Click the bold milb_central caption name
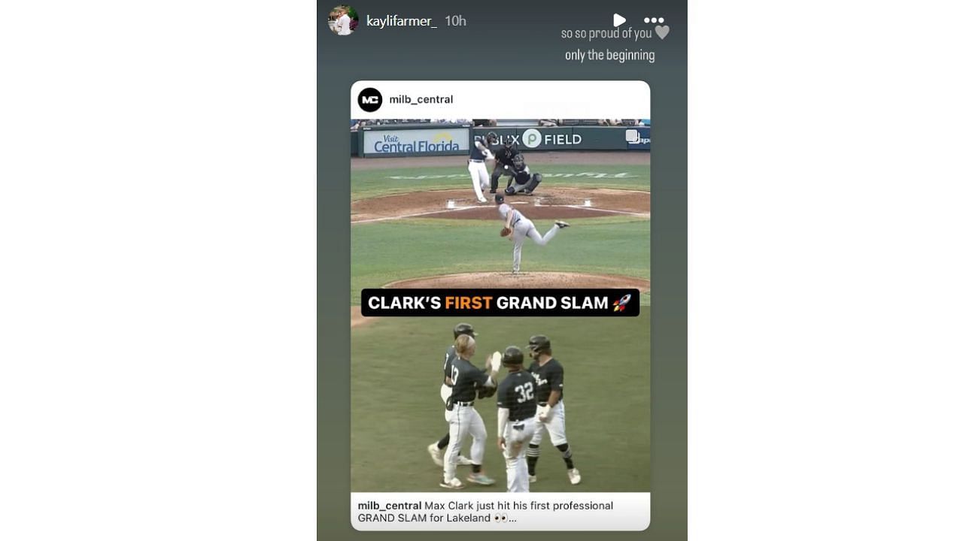Screen dimensions: 963x541 pos(390,506)
